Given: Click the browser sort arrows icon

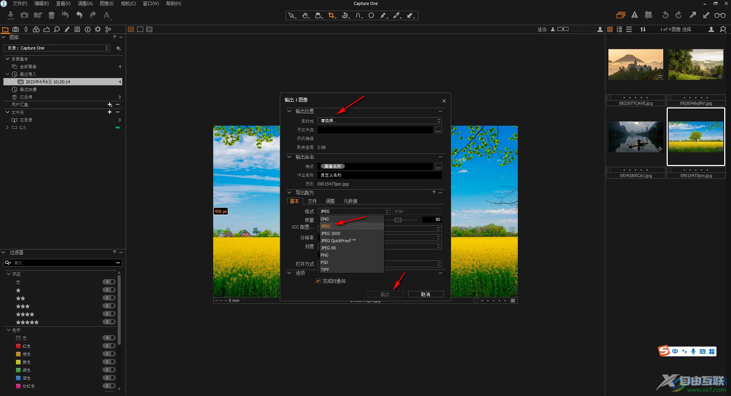Looking at the screenshot, I should (643, 29).
